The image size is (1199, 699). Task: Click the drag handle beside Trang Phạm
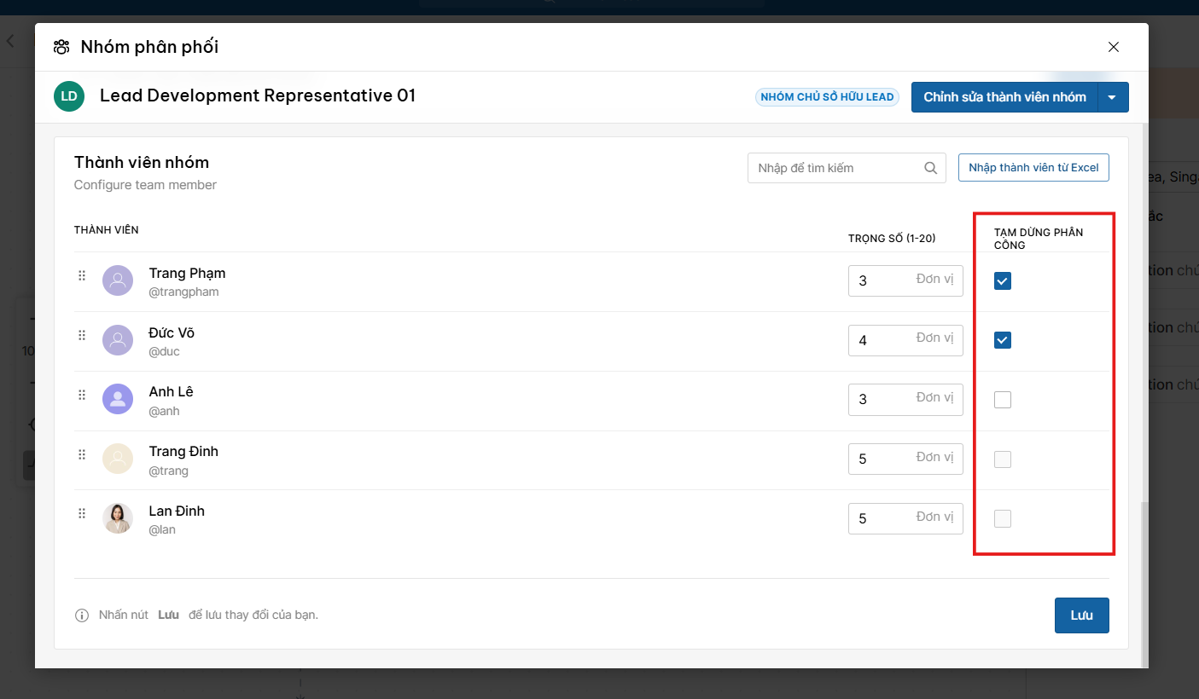tap(82, 275)
